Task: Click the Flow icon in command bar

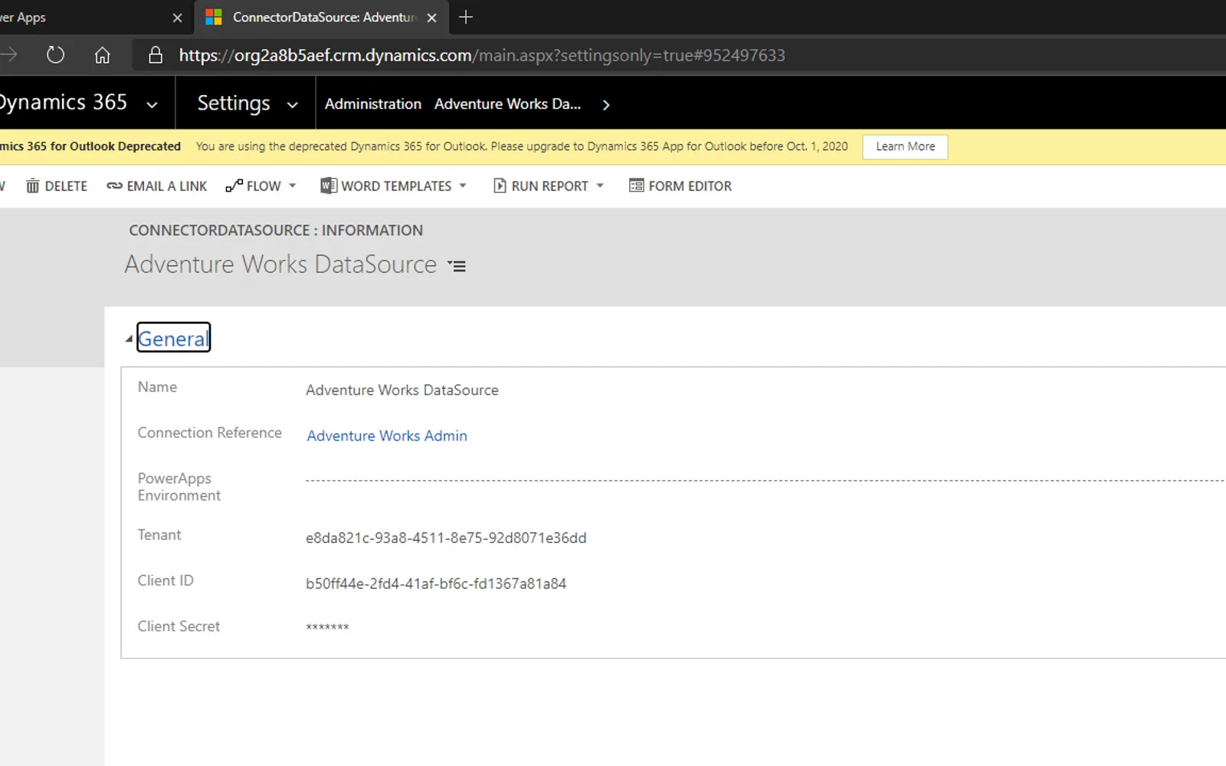Action: coord(234,186)
